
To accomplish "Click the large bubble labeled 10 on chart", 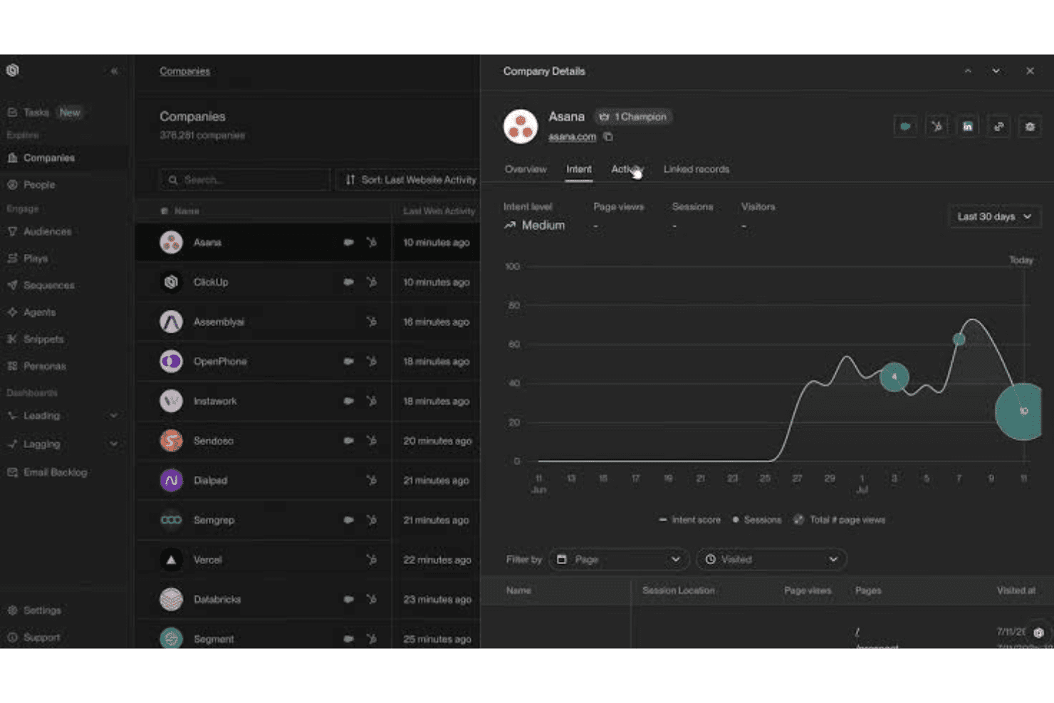I will (1020, 411).
